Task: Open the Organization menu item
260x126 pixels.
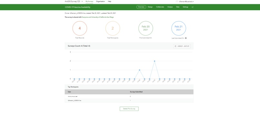Action: coord(101,2)
